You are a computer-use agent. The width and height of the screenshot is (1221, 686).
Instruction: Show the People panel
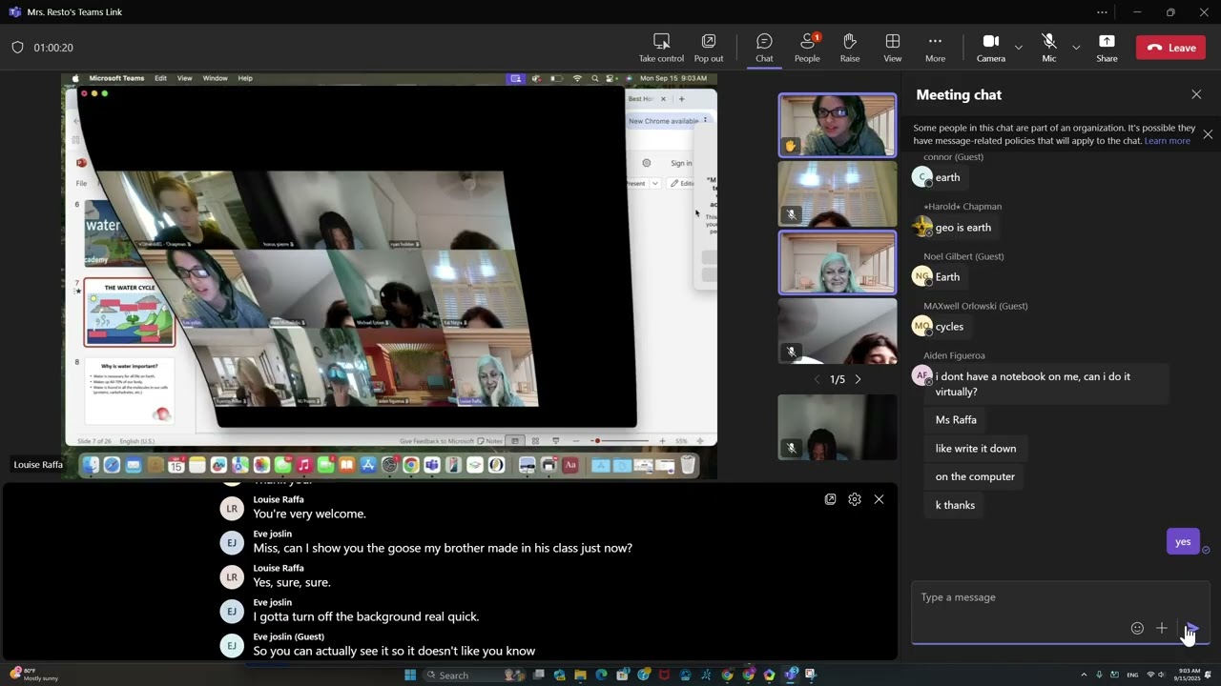coord(807,48)
